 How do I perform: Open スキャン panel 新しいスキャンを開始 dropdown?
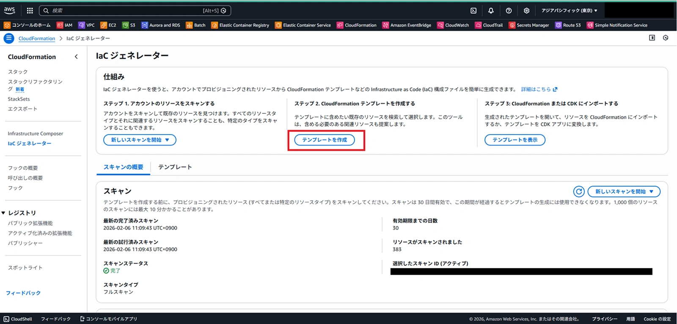click(624, 192)
